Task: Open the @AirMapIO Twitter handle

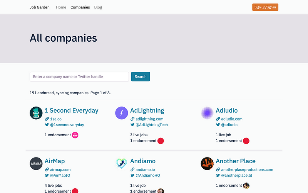Action: [x=60, y=176]
